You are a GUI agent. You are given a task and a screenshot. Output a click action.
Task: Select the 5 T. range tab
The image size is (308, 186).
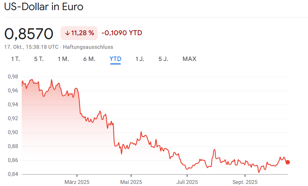click(39, 59)
